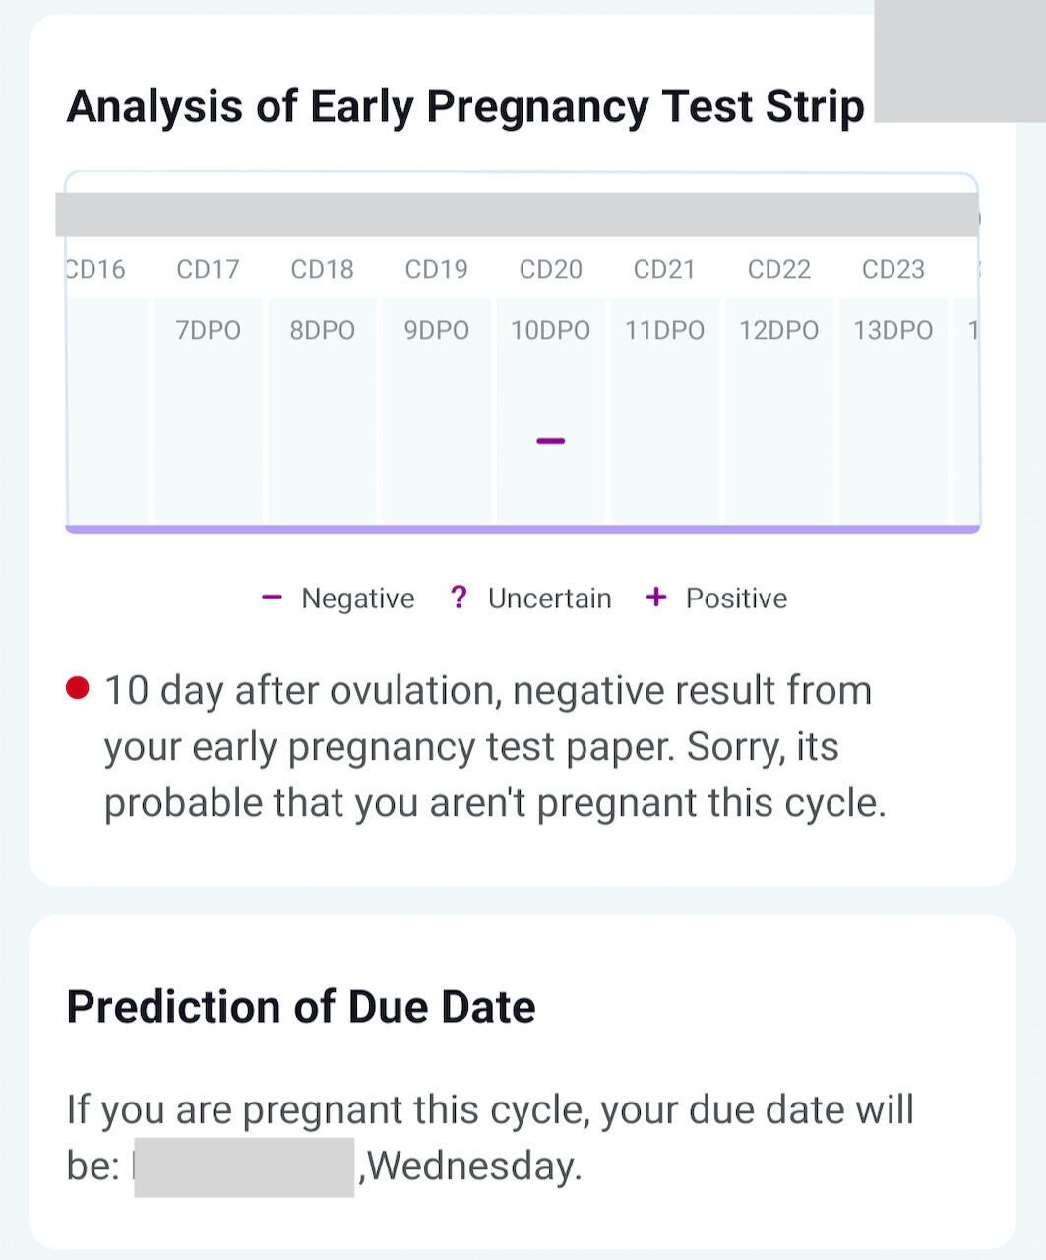Viewport: 1046px width, 1260px height.
Task: Tap the 10 day after ovulation result message
Action: (495, 746)
